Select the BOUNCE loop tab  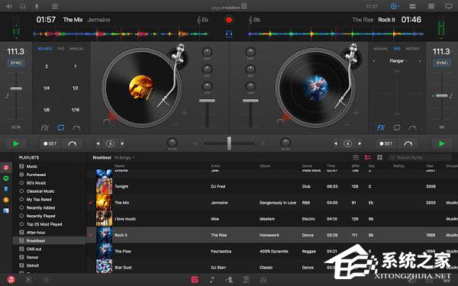pyautogui.click(x=45, y=49)
